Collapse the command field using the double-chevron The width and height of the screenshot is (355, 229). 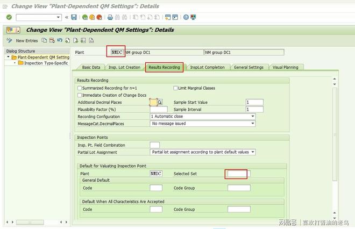click(67, 17)
